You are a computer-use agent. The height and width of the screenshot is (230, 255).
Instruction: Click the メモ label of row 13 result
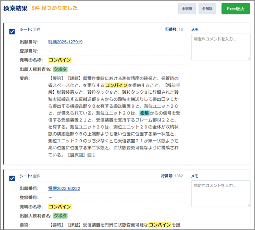coord(195,30)
